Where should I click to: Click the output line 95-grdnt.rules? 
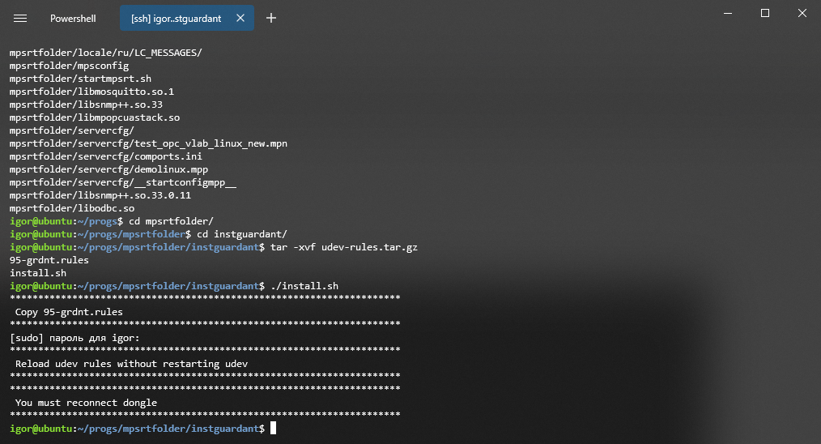pos(49,261)
